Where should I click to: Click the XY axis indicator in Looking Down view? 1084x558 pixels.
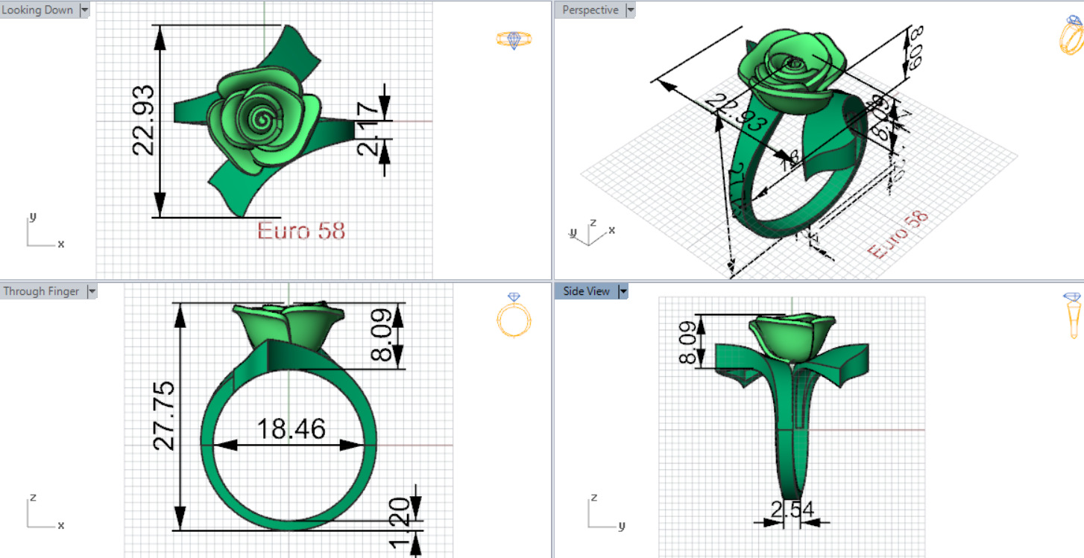(45, 231)
